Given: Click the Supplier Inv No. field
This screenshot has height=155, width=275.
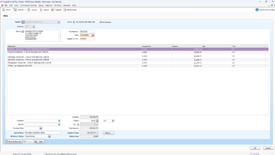Looking at the screenshot, I should click(x=87, y=39).
